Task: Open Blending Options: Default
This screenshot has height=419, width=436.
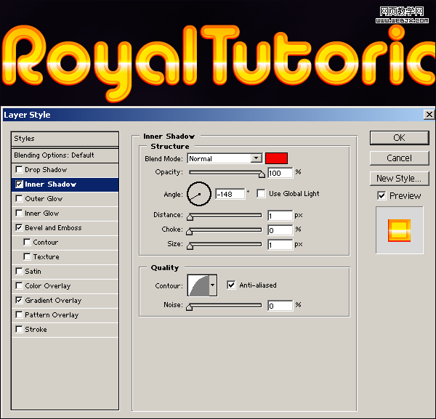Action: (x=65, y=155)
